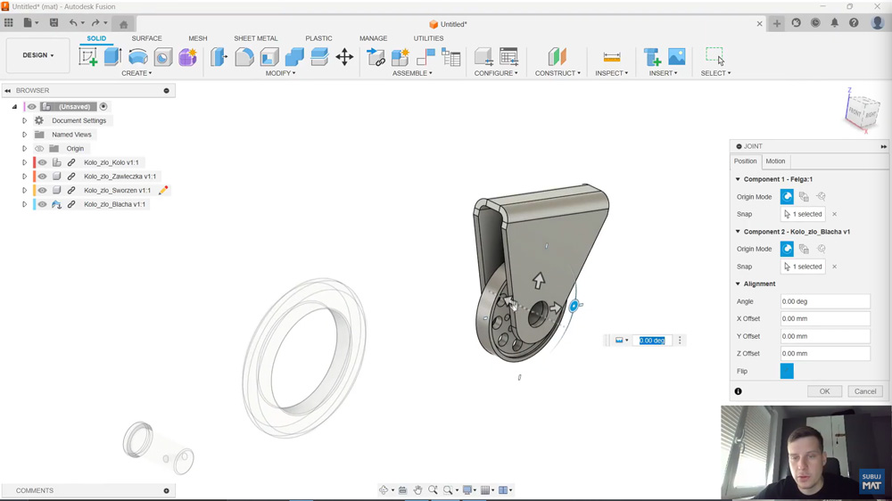
Task: Click the blue Flip swatch button
Action: [787, 372]
